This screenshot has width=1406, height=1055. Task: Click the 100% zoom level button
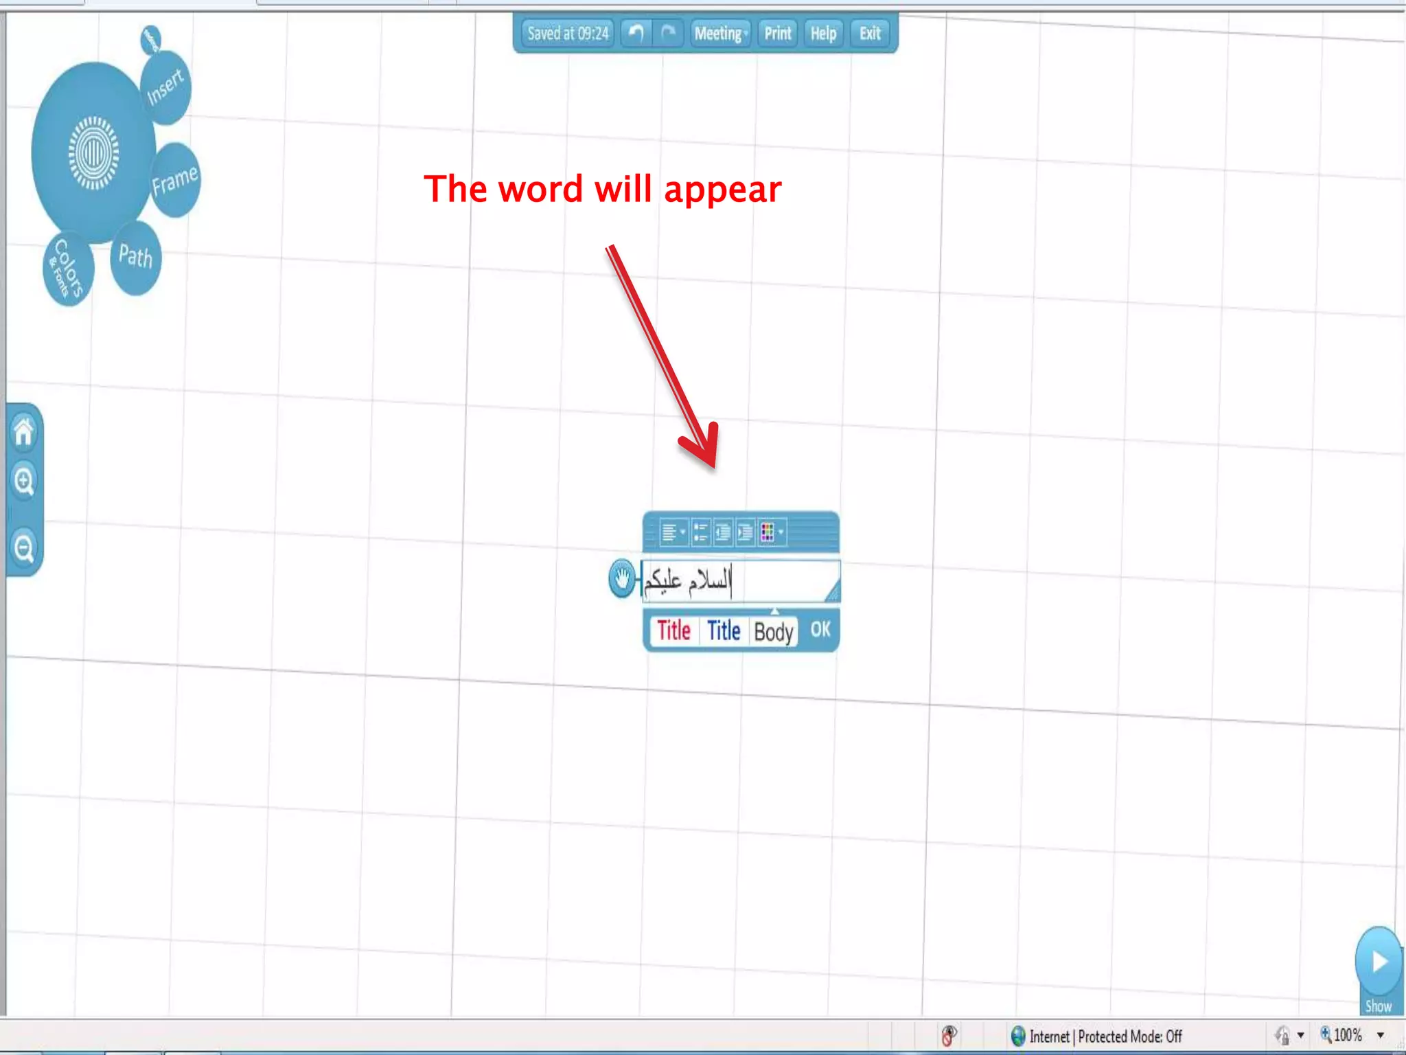point(1341,1035)
